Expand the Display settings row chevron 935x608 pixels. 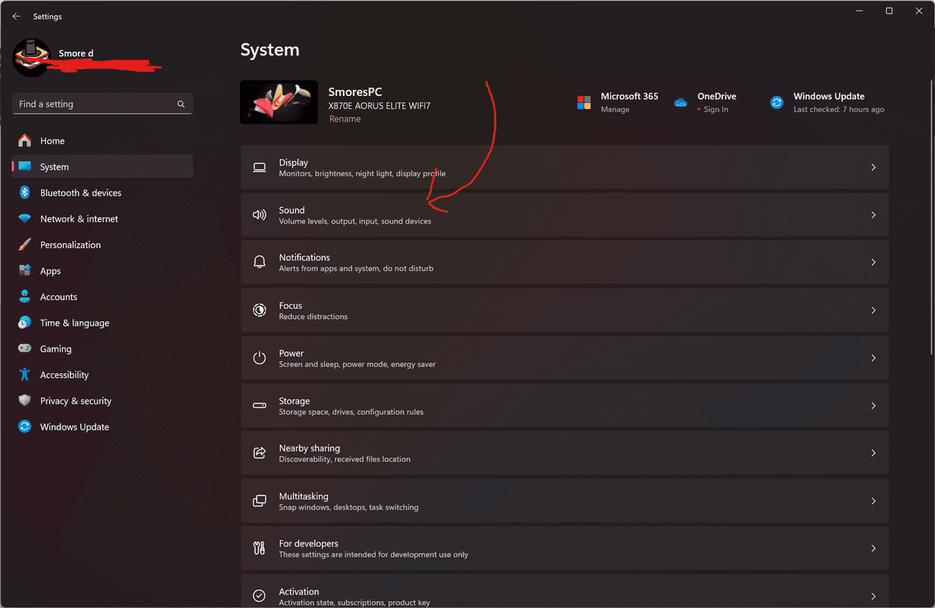coord(873,167)
